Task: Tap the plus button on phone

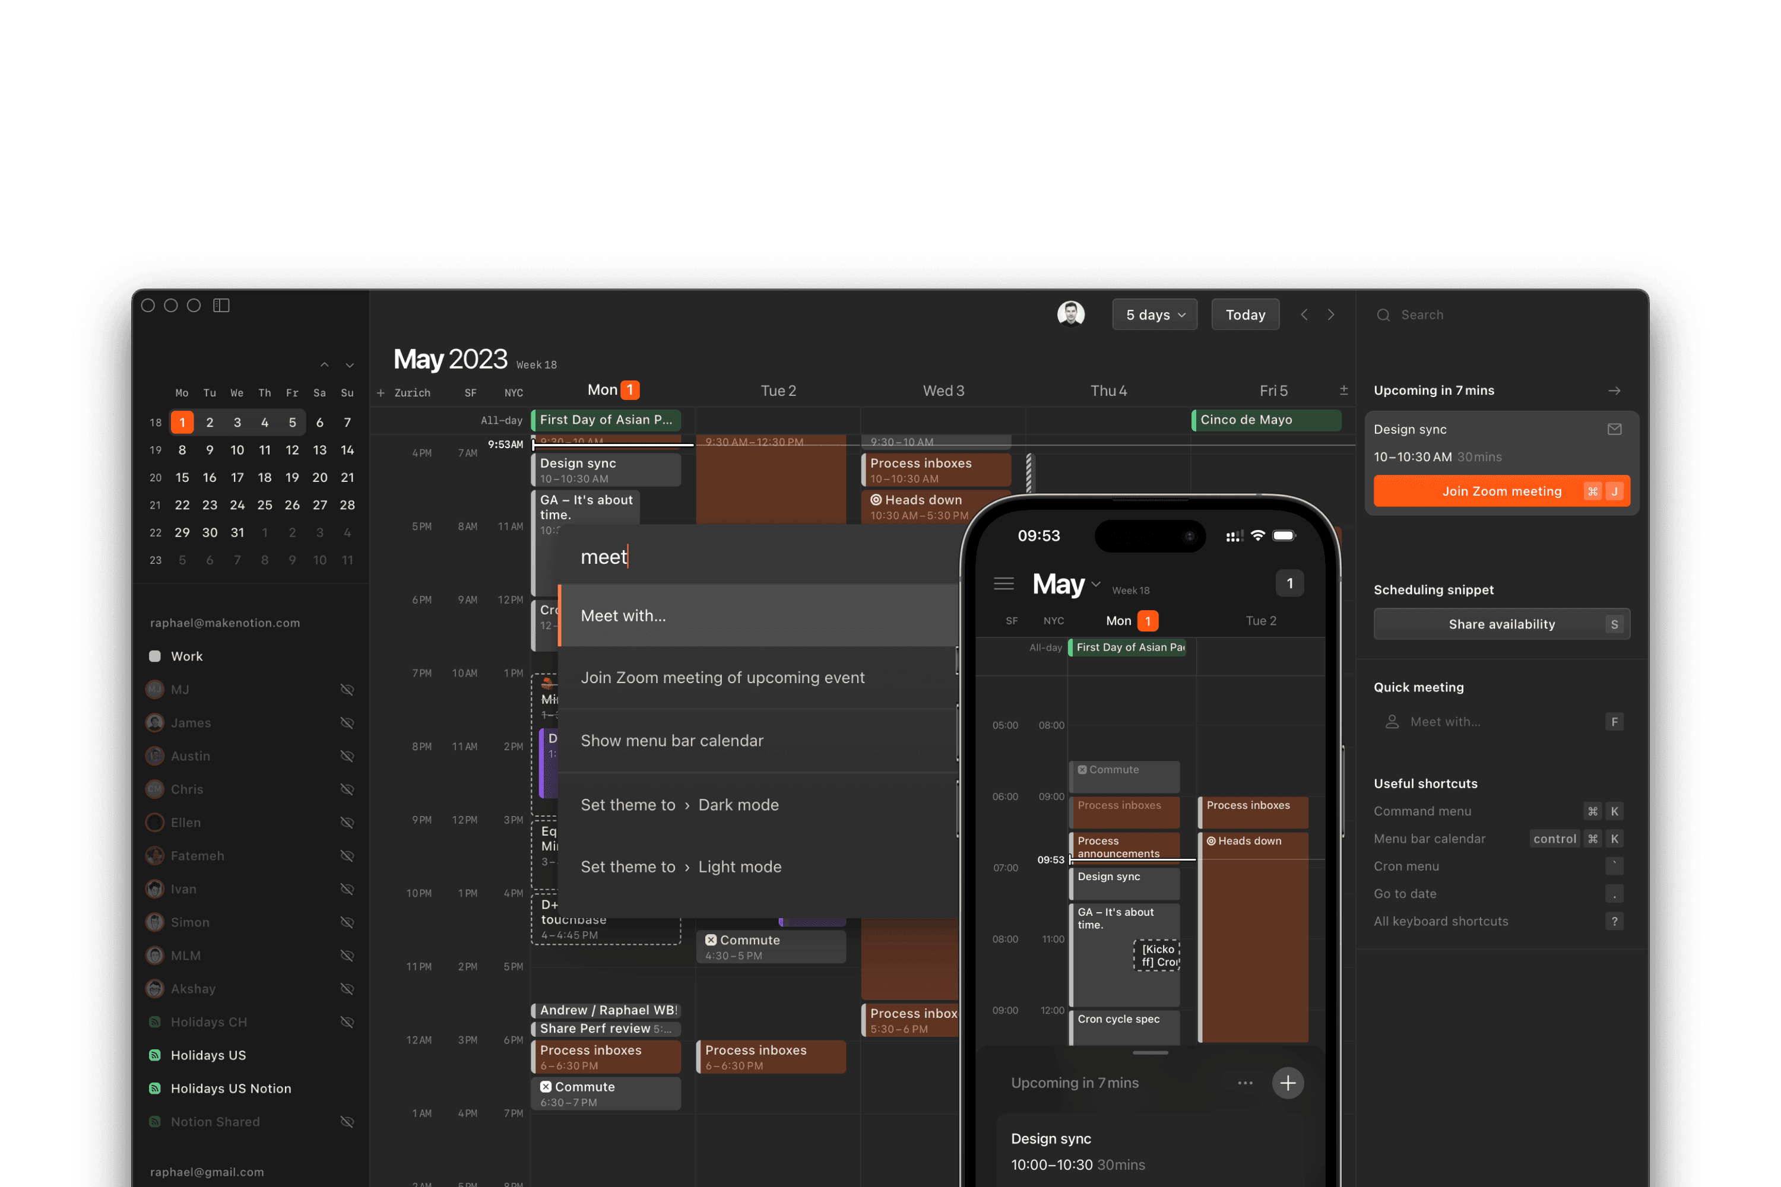Action: 1287,1083
